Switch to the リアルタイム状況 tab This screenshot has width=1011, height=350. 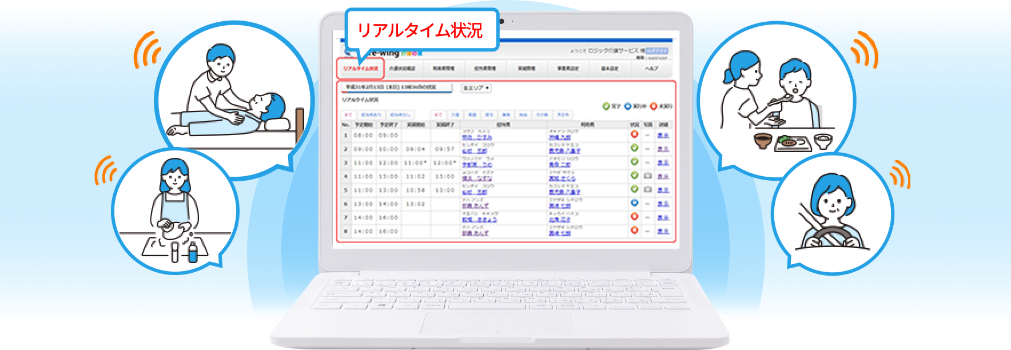[360, 69]
